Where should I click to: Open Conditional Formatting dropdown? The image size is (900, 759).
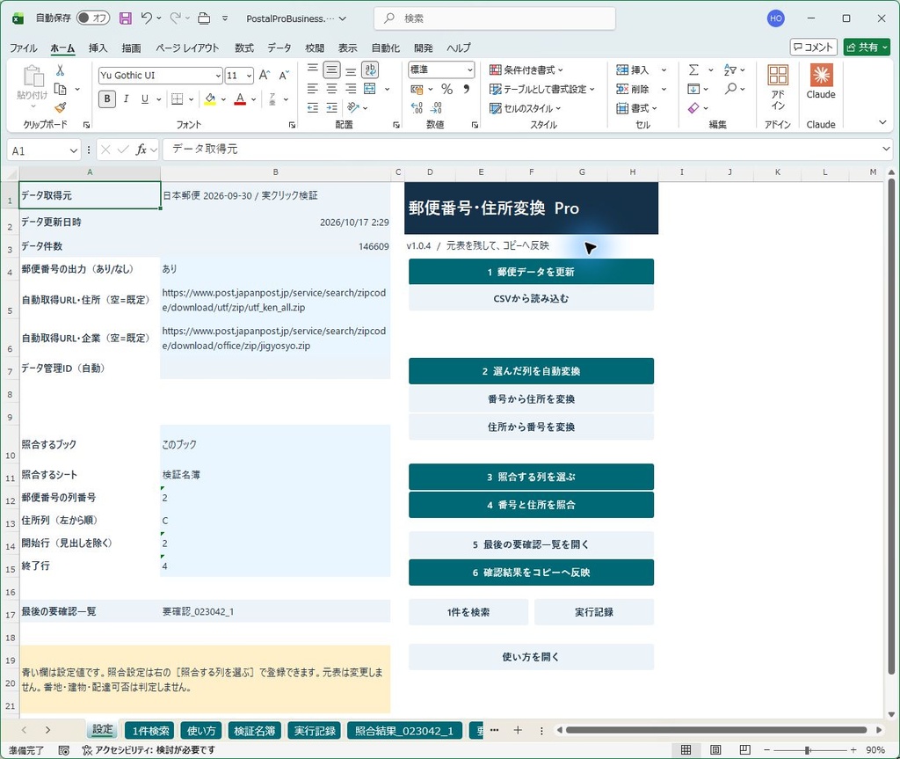[x=526, y=70]
